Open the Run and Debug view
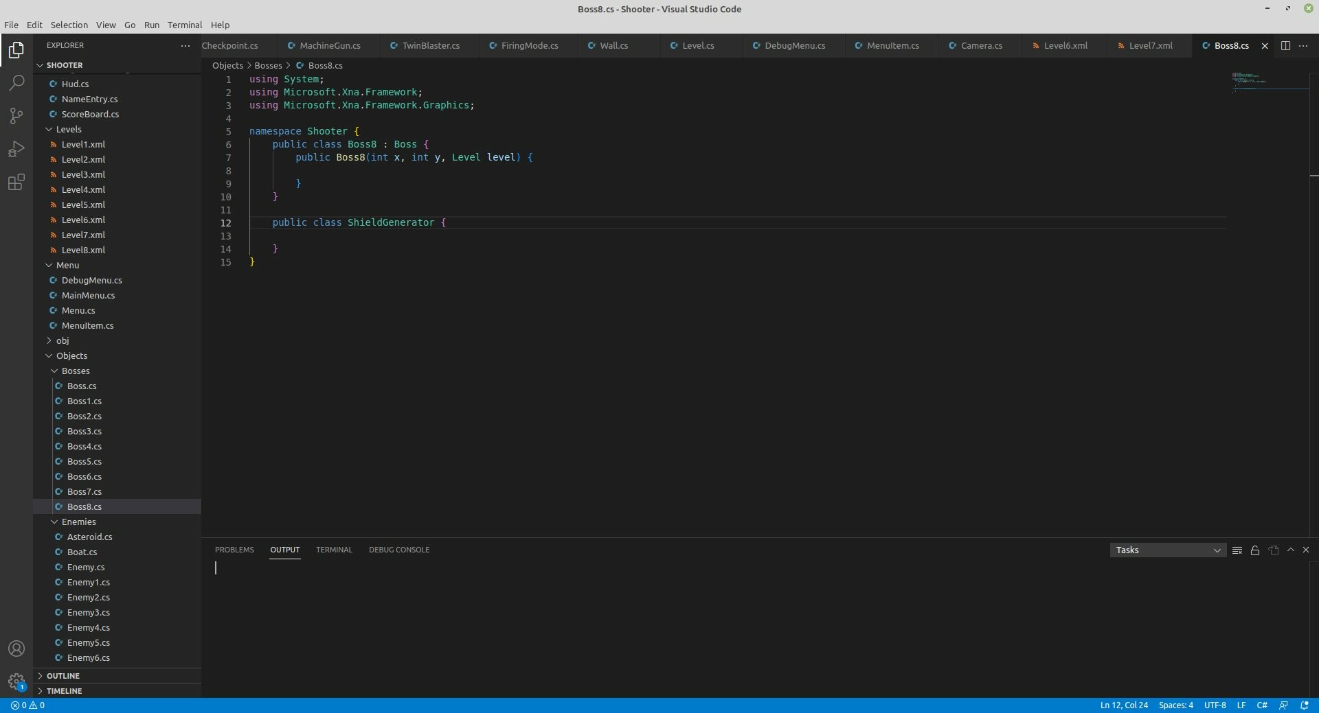 (x=16, y=149)
